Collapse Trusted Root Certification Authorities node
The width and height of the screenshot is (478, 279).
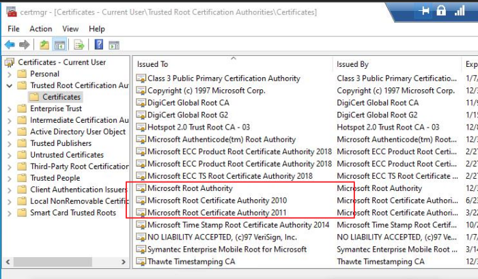(10, 86)
